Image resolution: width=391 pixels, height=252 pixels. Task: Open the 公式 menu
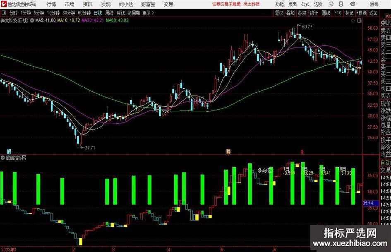point(305,4)
